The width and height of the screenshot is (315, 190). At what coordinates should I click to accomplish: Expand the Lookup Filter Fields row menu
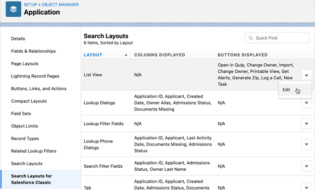coord(306,124)
